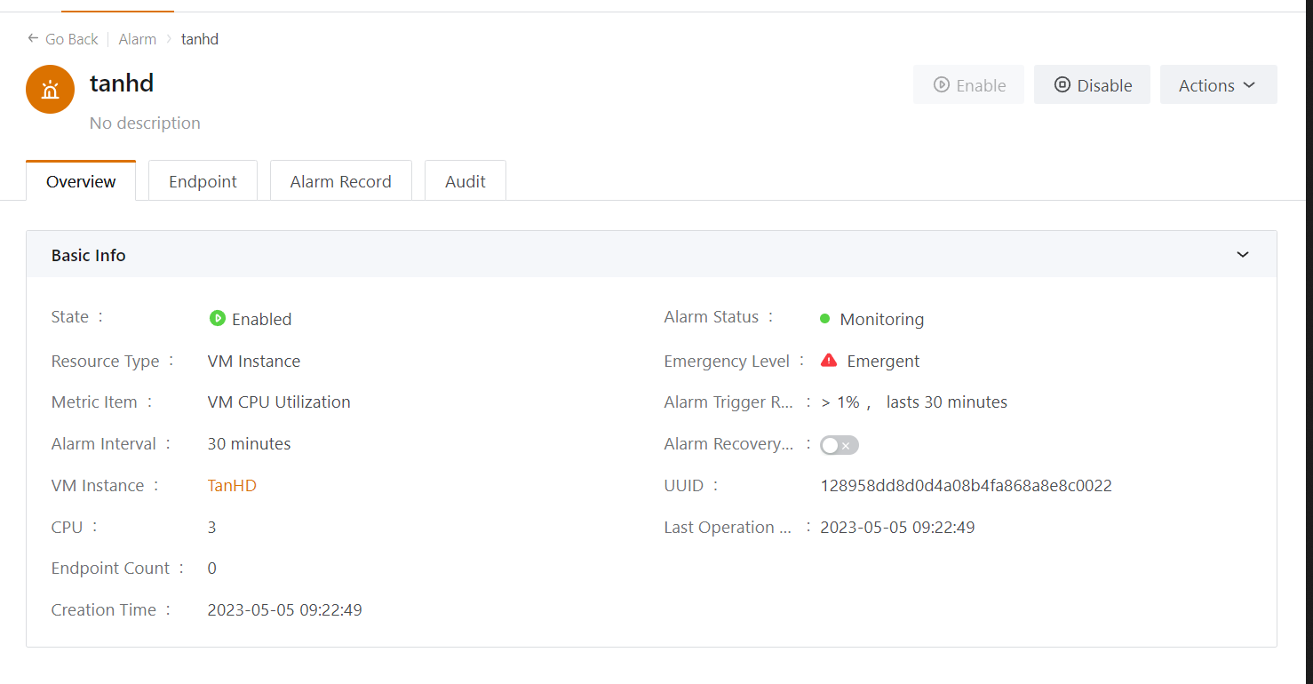Click the UUID value text
Viewport: 1313px width, 684px height.
click(966, 486)
